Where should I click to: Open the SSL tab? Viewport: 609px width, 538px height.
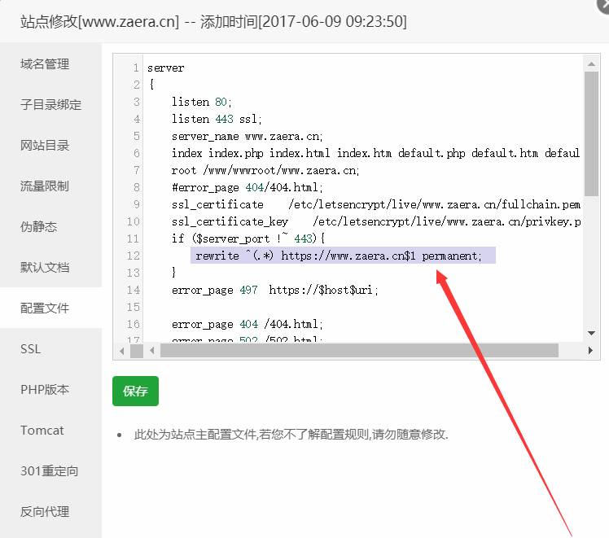tap(50, 348)
